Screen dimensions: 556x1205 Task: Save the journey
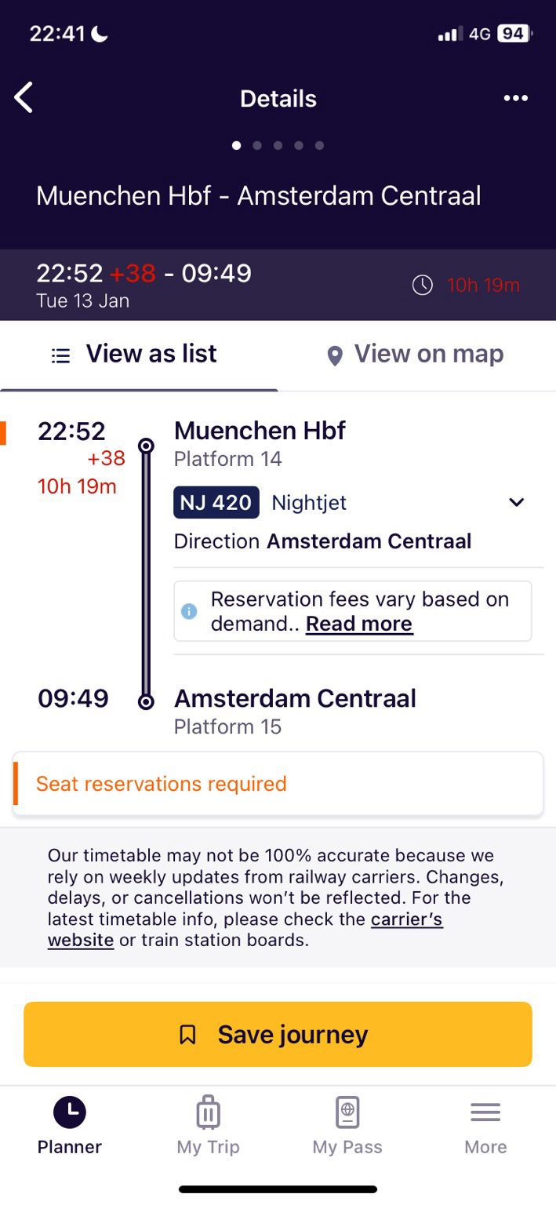(278, 1034)
